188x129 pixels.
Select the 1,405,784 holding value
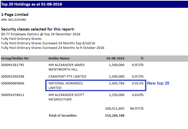pos(116,83)
